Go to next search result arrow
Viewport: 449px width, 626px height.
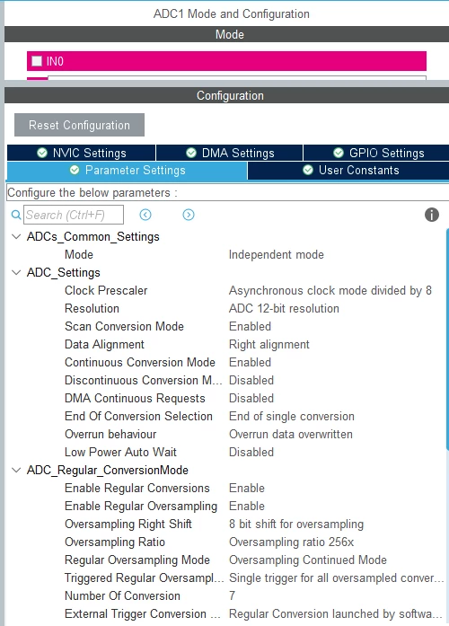tap(189, 215)
